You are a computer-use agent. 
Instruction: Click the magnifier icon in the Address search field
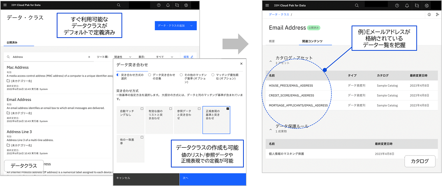click(8, 57)
